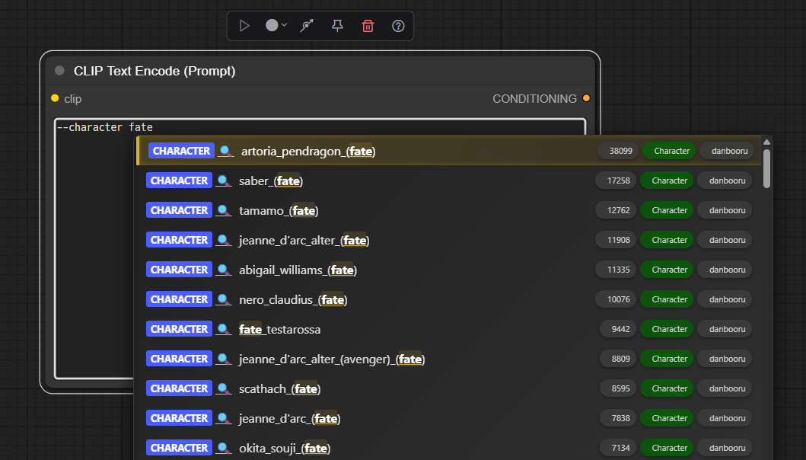Pin the node with the pin icon
Screen dimensions: 806x460
[337, 26]
